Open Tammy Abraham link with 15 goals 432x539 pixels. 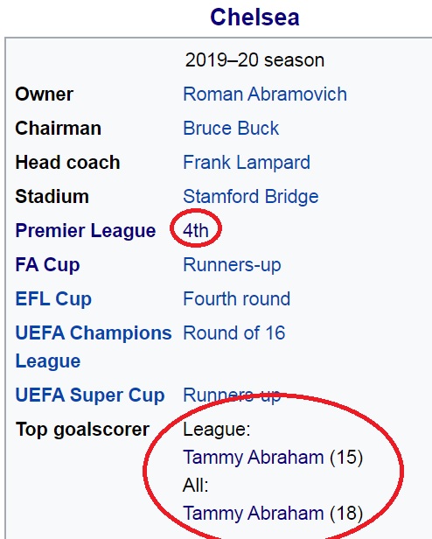254,458
